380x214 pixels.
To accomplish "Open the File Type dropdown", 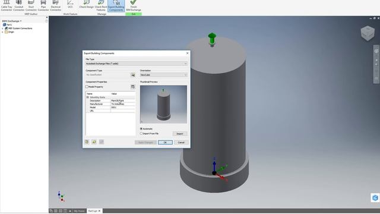I will tap(137, 64).
